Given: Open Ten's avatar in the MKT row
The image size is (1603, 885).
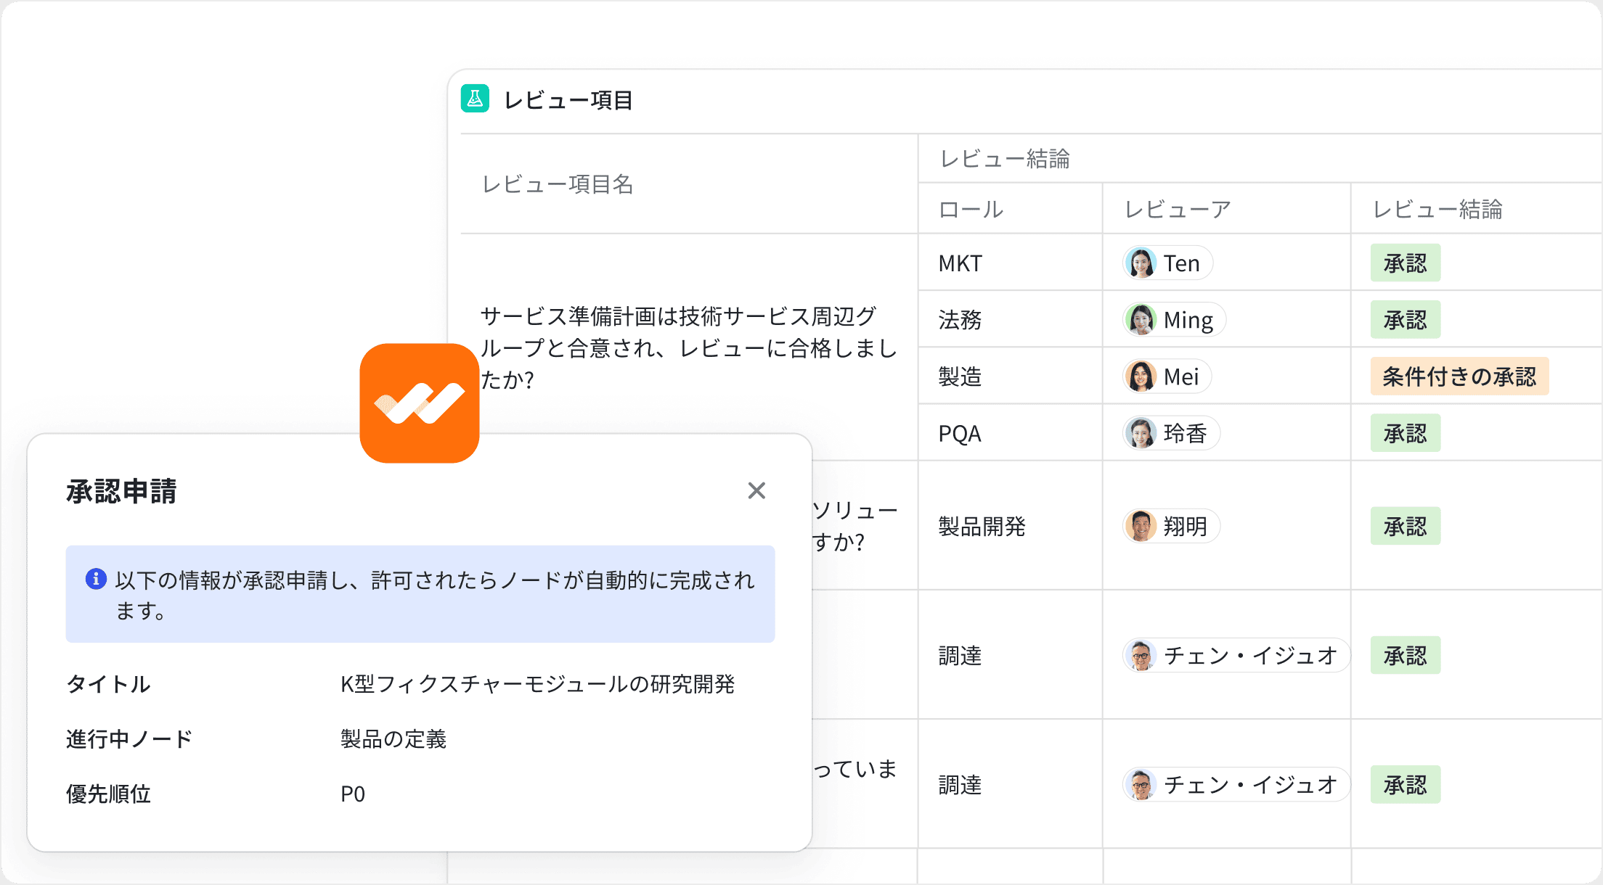Looking at the screenshot, I should (1140, 263).
